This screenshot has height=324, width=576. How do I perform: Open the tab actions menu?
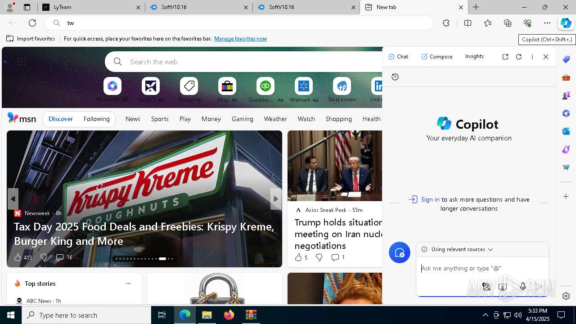pos(27,7)
